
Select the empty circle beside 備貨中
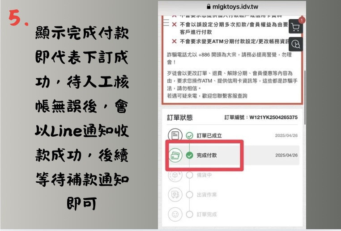point(189,175)
